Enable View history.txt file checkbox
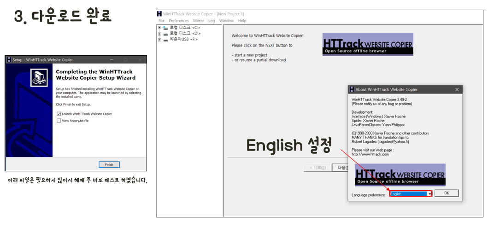 tap(59, 121)
